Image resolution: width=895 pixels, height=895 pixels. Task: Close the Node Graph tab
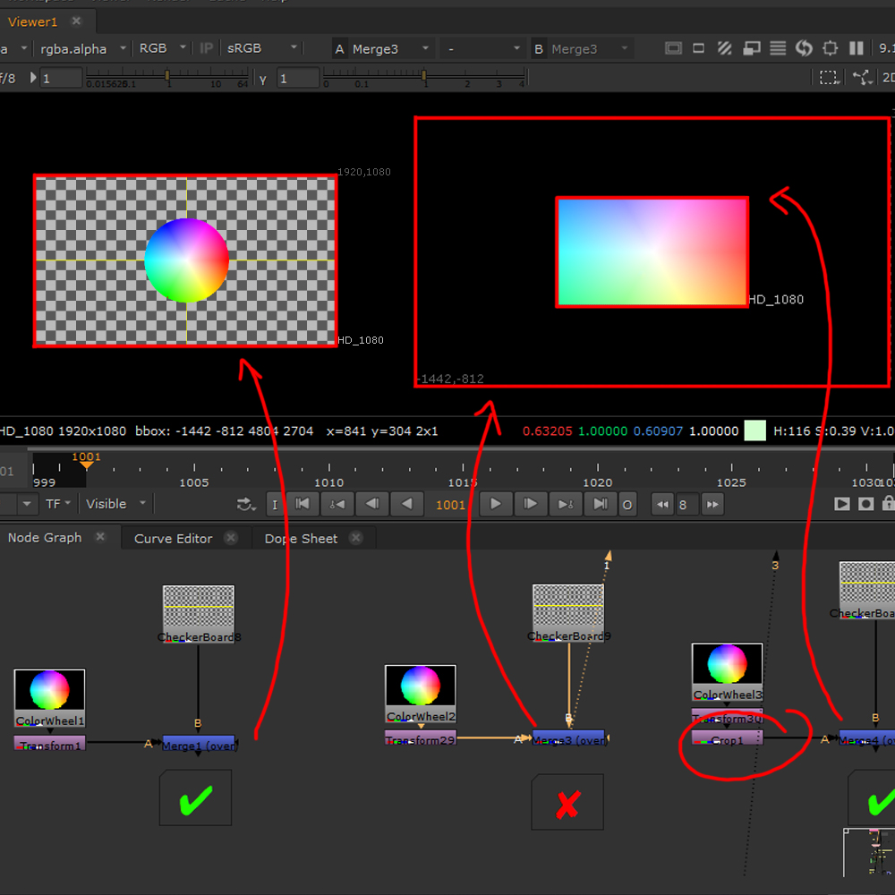(x=100, y=537)
